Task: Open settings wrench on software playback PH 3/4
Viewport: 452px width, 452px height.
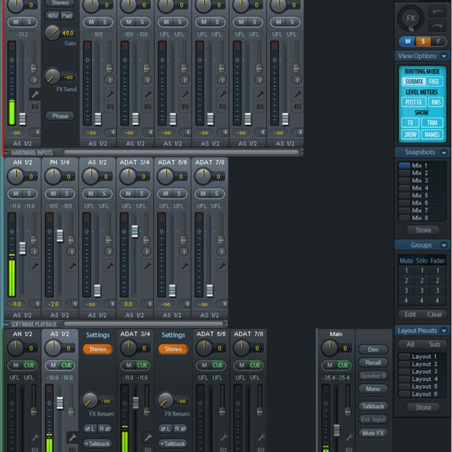Action: tap(71, 266)
